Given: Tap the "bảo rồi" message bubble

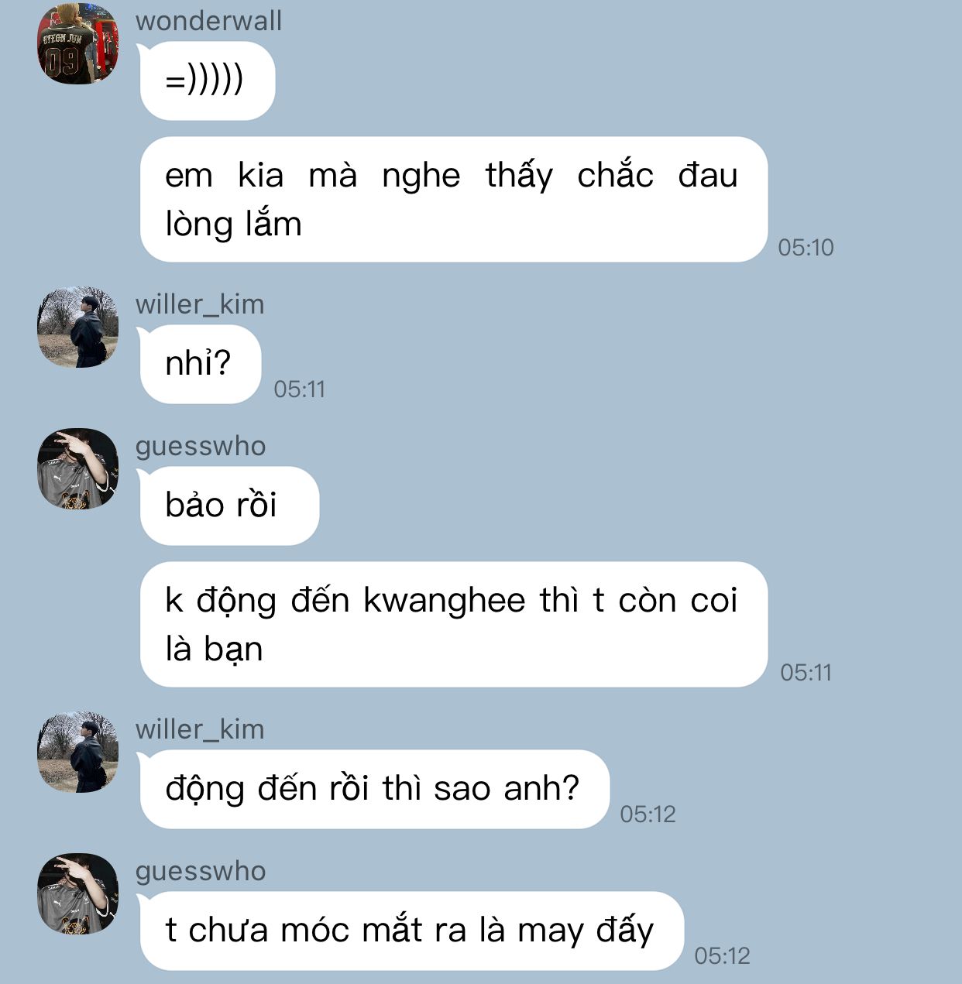Looking at the screenshot, I should click(x=228, y=506).
